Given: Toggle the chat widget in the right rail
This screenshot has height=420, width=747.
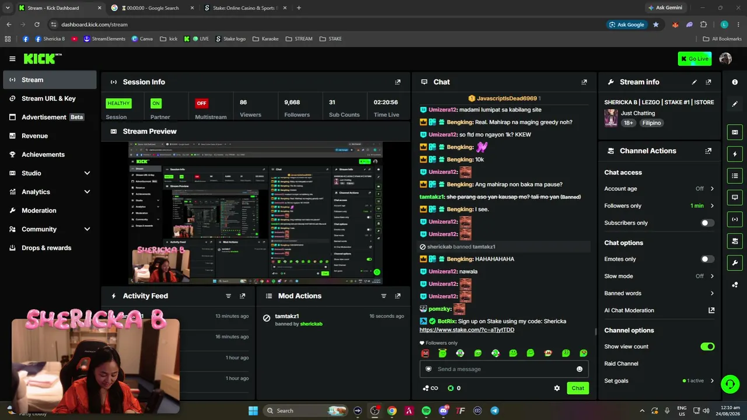Looking at the screenshot, I should point(735,197).
